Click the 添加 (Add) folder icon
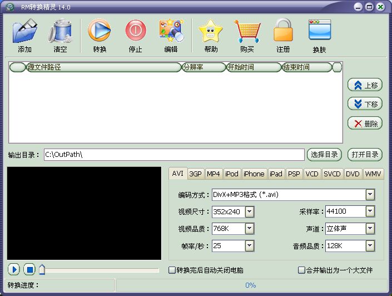The image size is (392, 296). [x=24, y=31]
